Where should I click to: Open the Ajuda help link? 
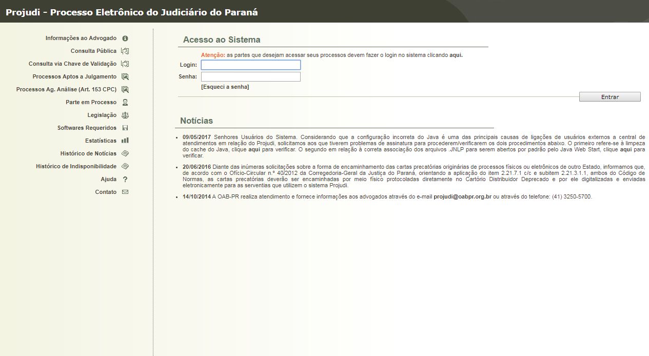(x=109, y=180)
